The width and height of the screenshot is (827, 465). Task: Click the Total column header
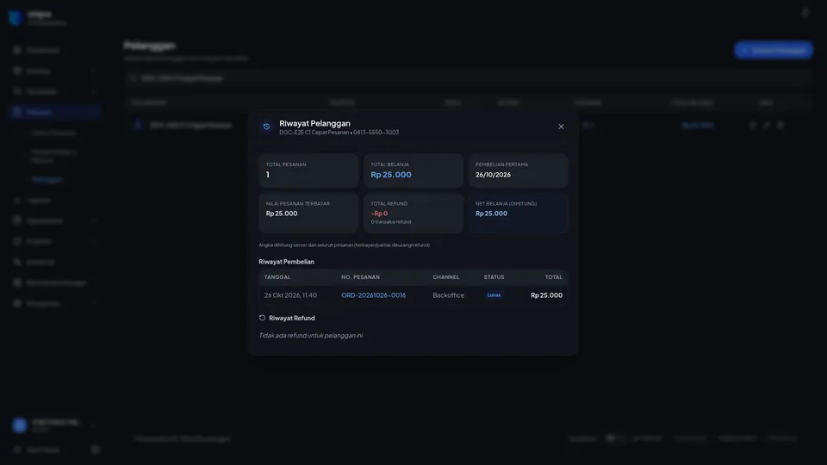(x=553, y=277)
